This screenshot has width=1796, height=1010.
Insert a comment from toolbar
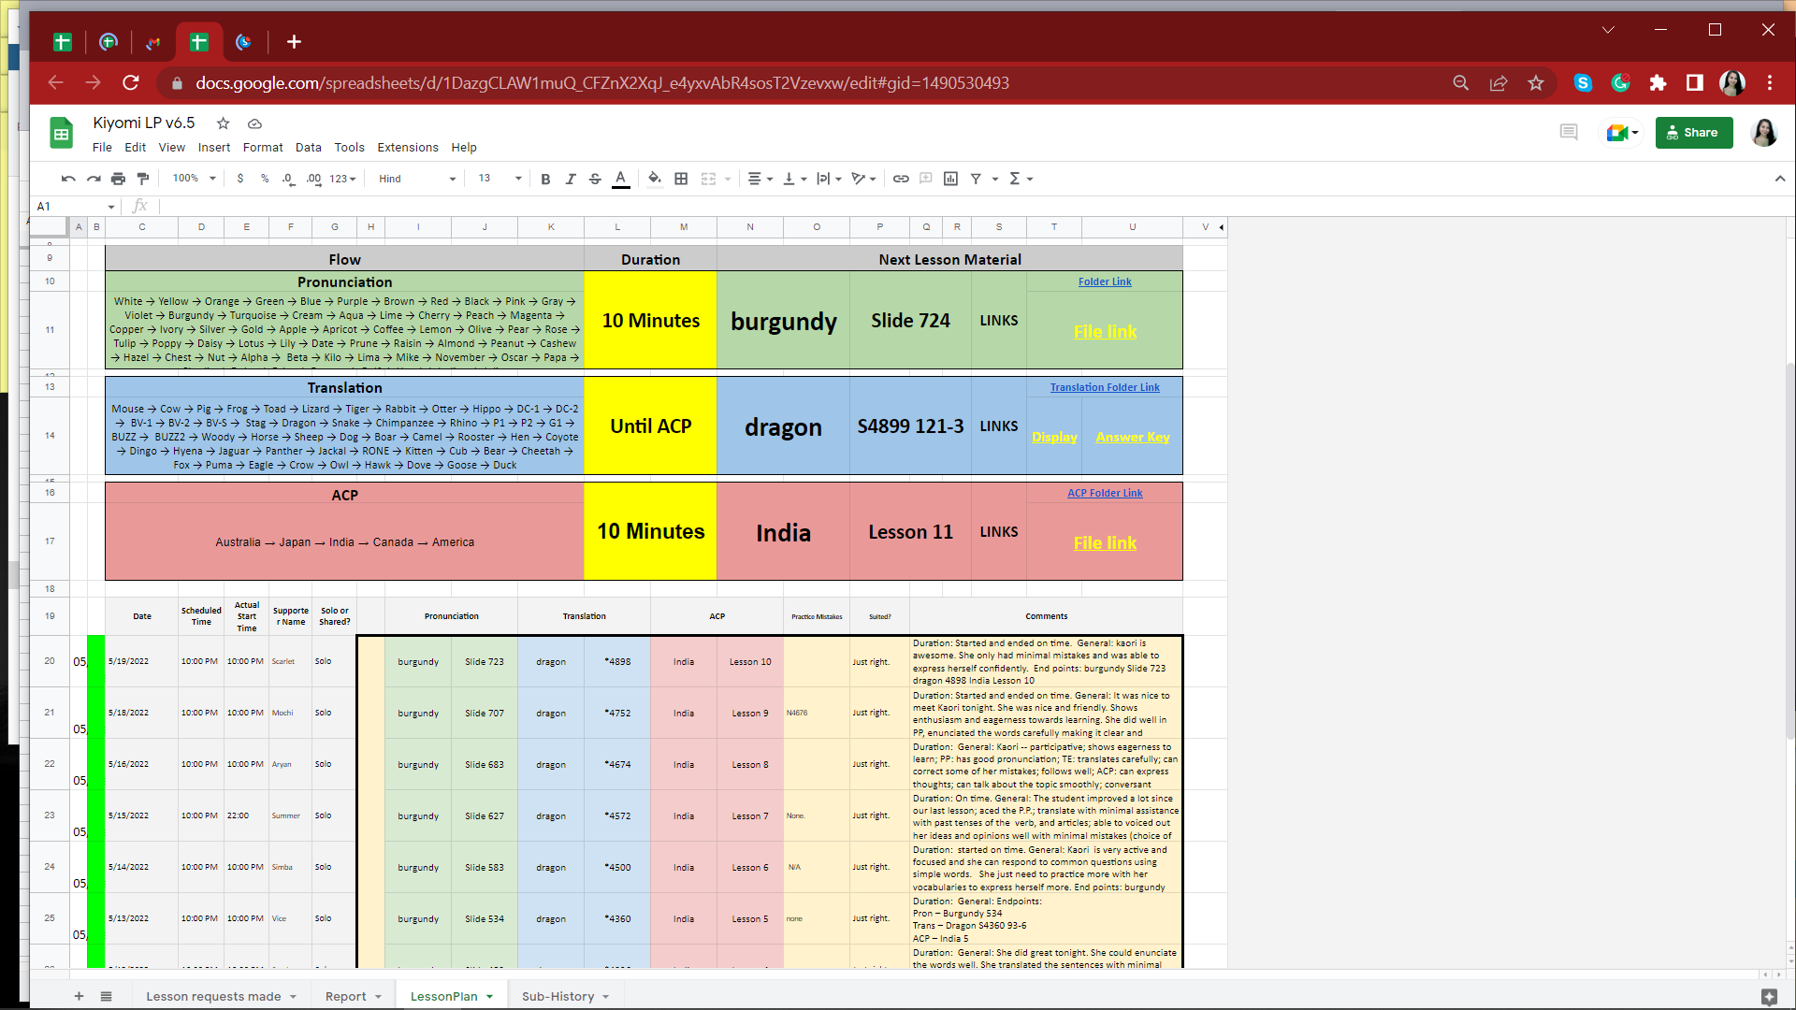(926, 179)
